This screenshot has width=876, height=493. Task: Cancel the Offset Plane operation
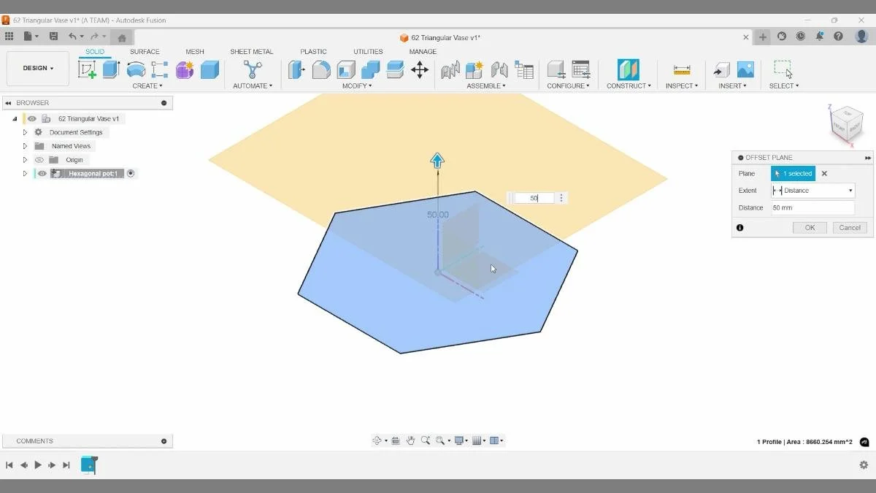(x=849, y=227)
